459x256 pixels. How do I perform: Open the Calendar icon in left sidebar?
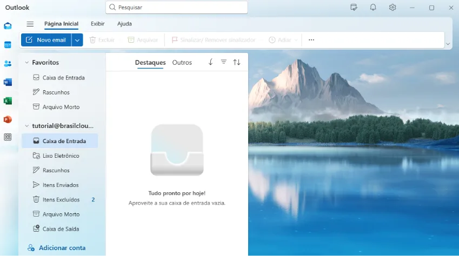click(8, 45)
